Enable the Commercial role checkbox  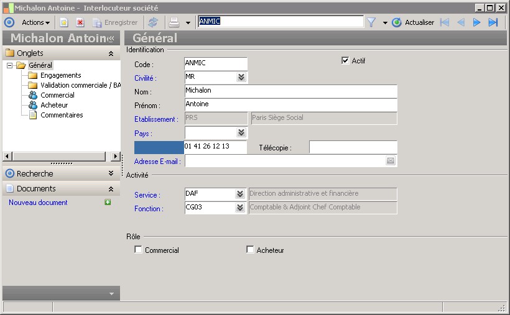pos(138,250)
